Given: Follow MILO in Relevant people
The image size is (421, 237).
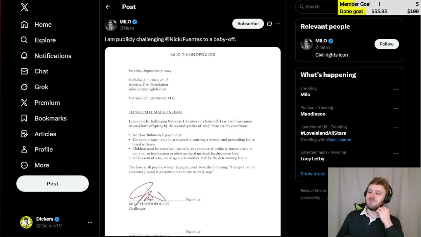Looking at the screenshot, I should click(x=386, y=44).
